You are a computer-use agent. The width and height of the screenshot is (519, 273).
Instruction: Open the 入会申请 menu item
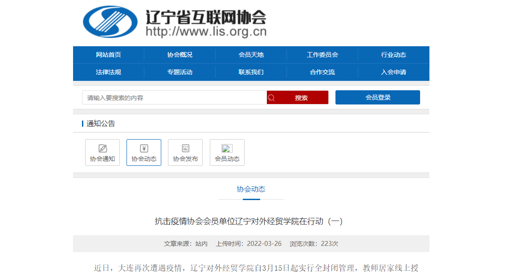coord(393,72)
